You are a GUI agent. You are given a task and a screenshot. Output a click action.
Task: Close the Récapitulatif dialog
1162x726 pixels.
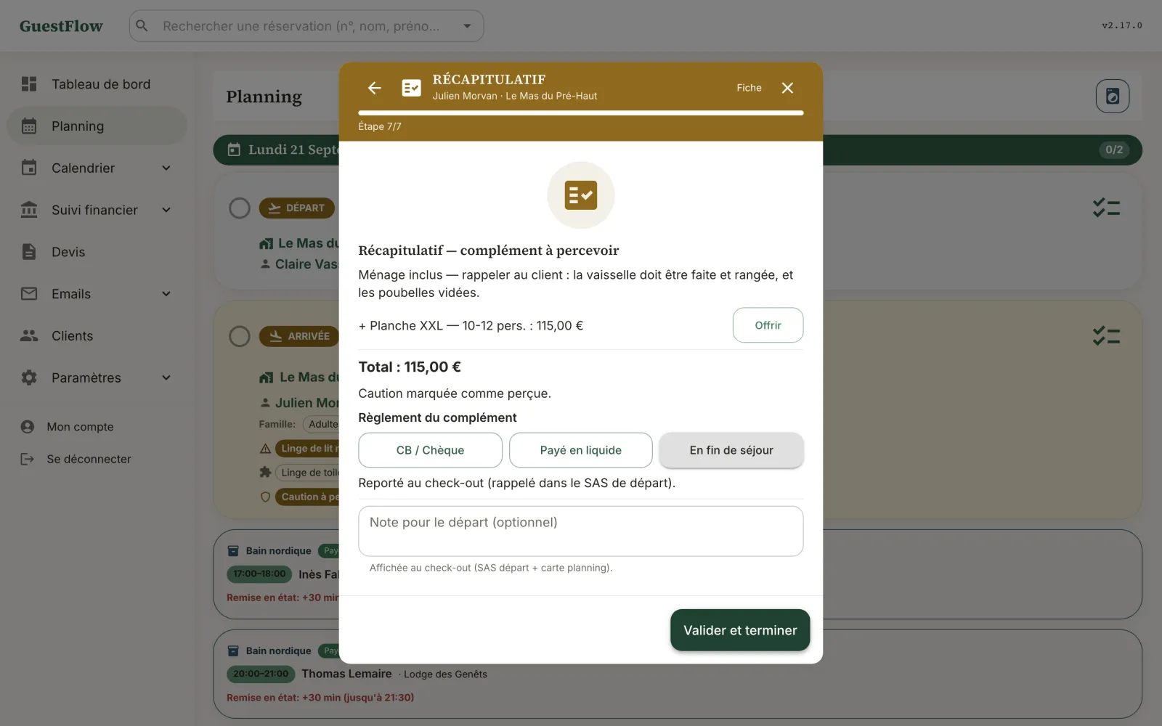[787, 88]
